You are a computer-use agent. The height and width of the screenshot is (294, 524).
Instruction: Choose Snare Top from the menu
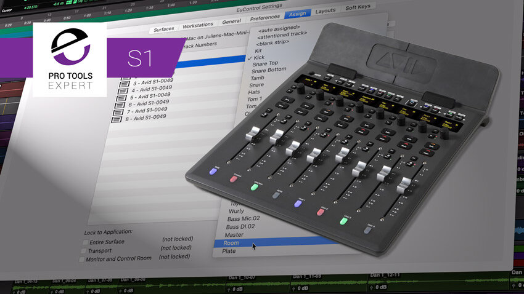(265, 63)
